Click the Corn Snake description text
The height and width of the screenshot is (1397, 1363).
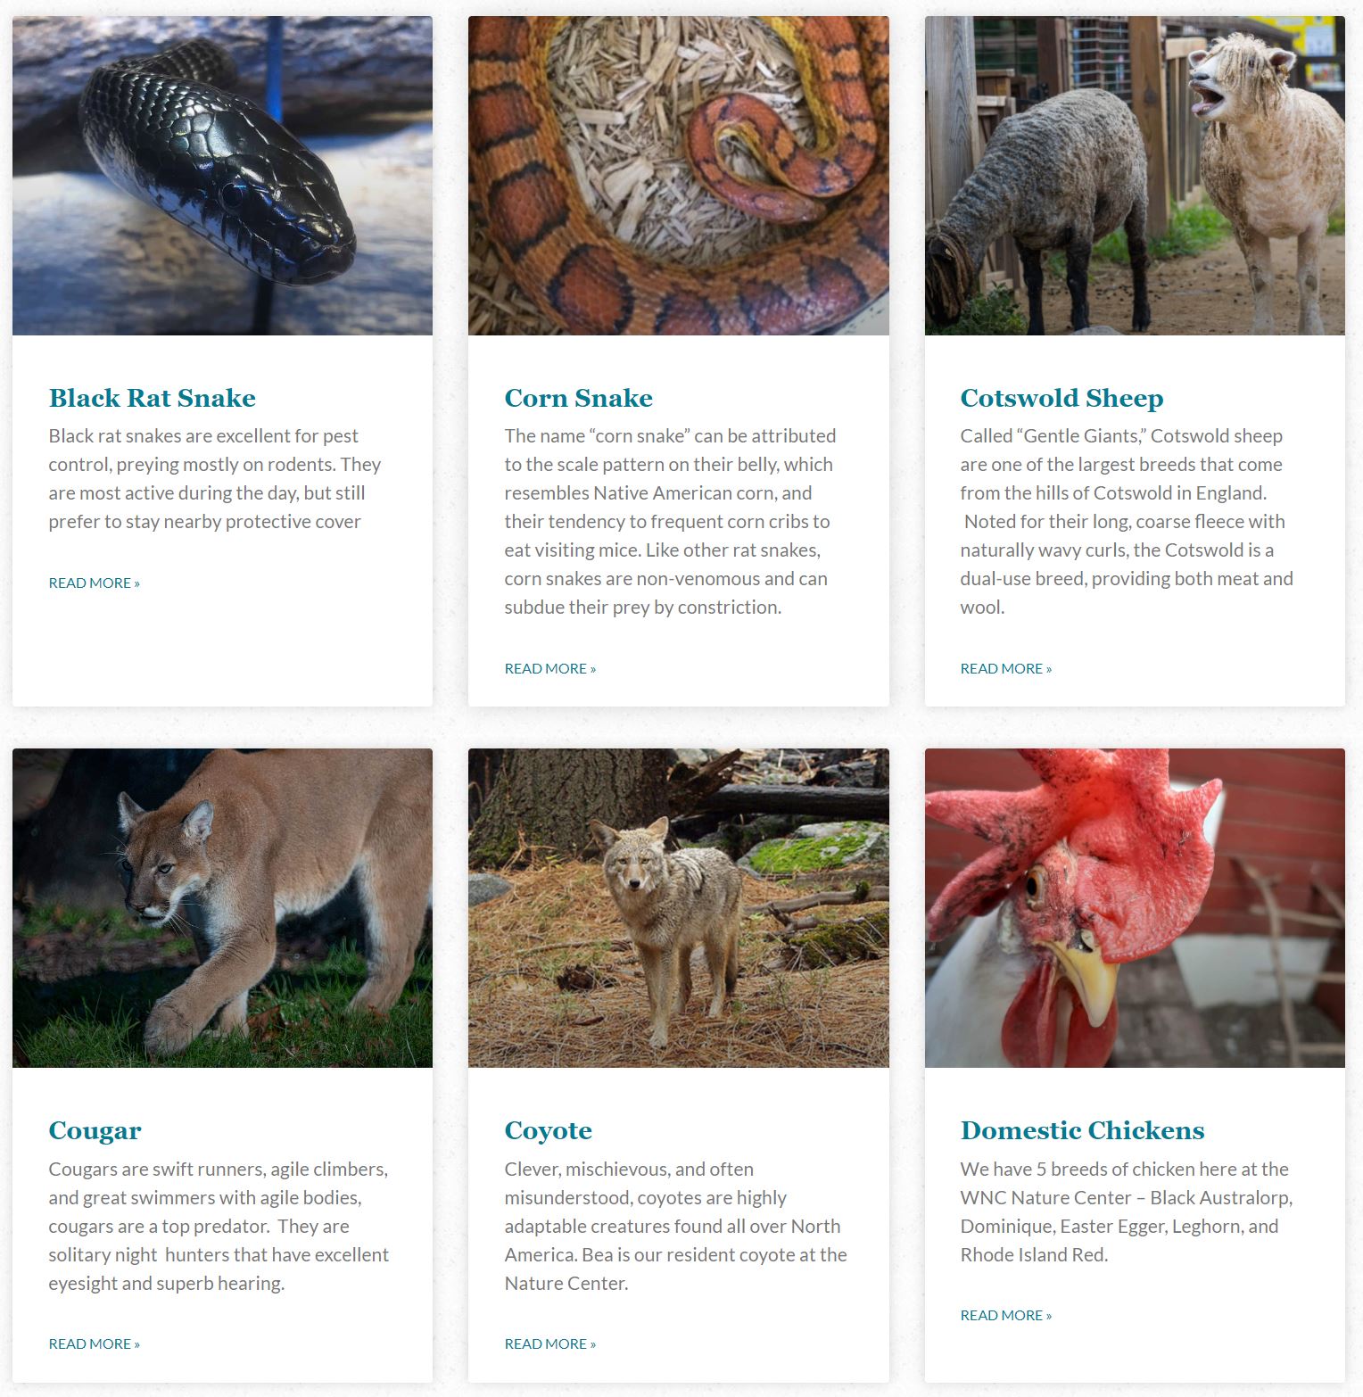pos(670,521)
